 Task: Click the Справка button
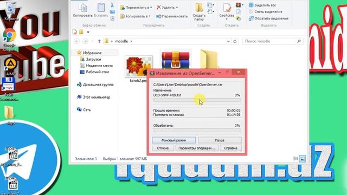[230, 148]
